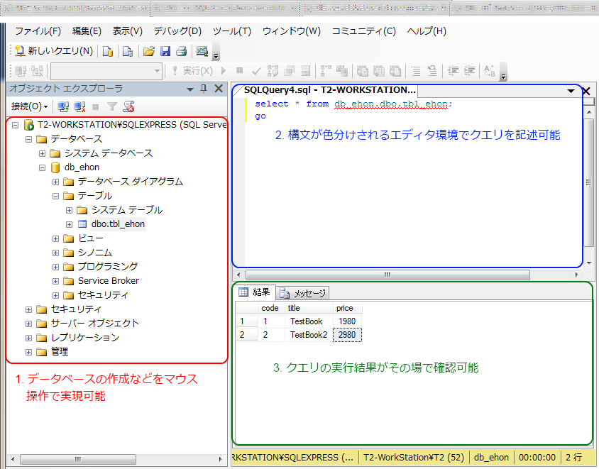Image resolution: width=599 pixels, height=469 pixels.
Task: Click the ファイルを開く (open file) toolbar icon
Action: tap(149, 51)
